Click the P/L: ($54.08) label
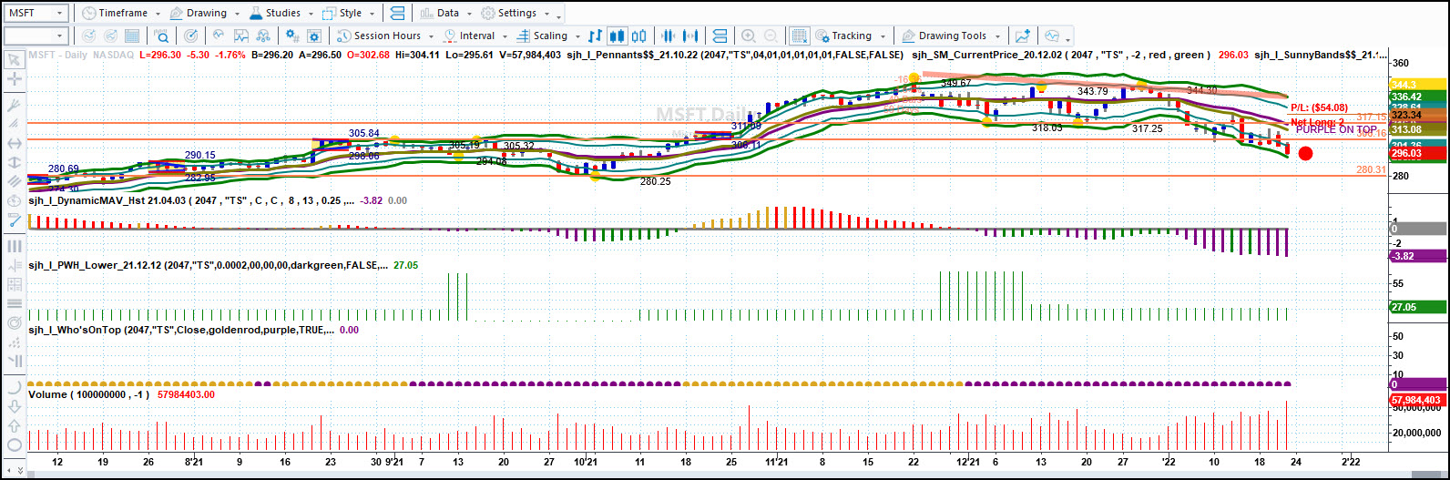The width and height of the screenshot is (1450, 480). coord(1319,107)
